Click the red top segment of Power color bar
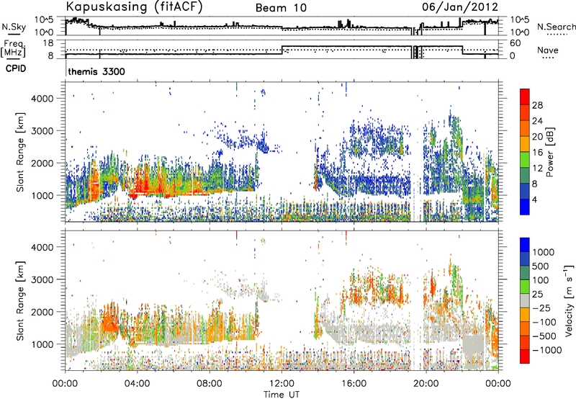The image size is (576, 399). point(525,97)
